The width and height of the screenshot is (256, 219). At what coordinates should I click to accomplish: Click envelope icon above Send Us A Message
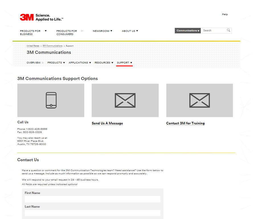[x=125, y=100]
